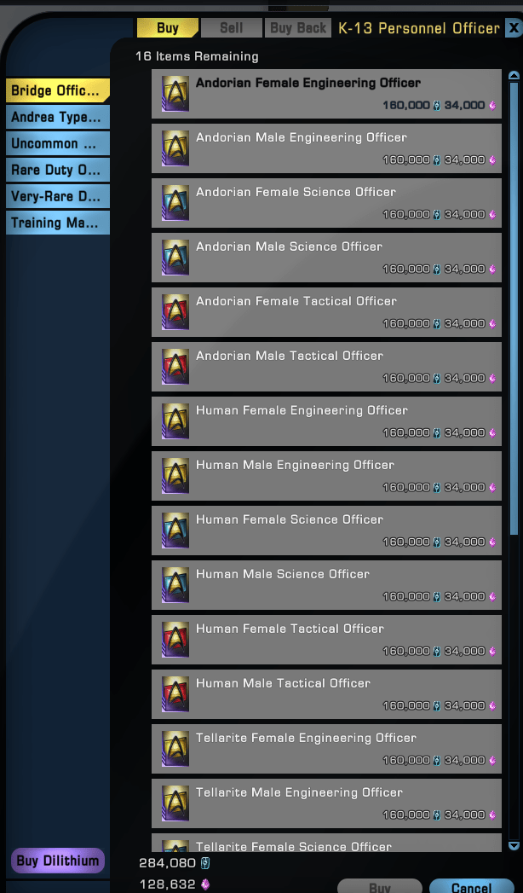Click Andorian Female Engineering Officer icon
This screenshot has height=893, width=523.
point(175,94)
